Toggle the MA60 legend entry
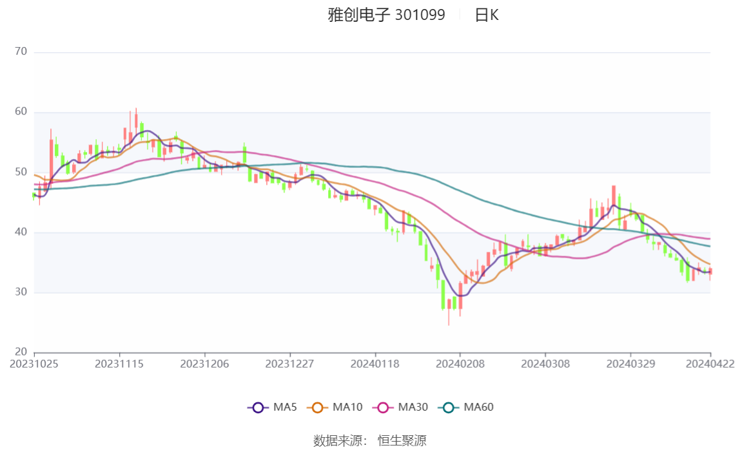 (466, 407)
